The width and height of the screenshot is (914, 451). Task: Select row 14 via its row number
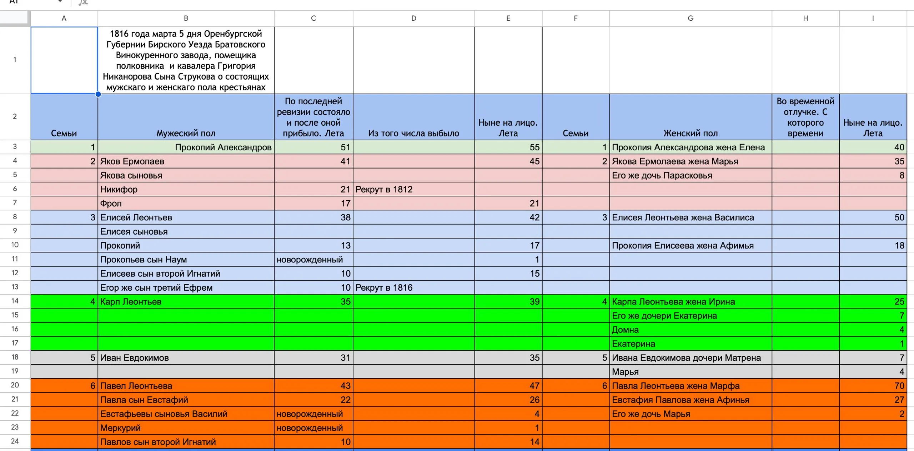click(15, 301)
